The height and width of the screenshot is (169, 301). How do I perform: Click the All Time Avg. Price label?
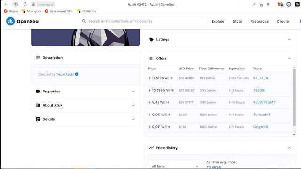(221, 162)
